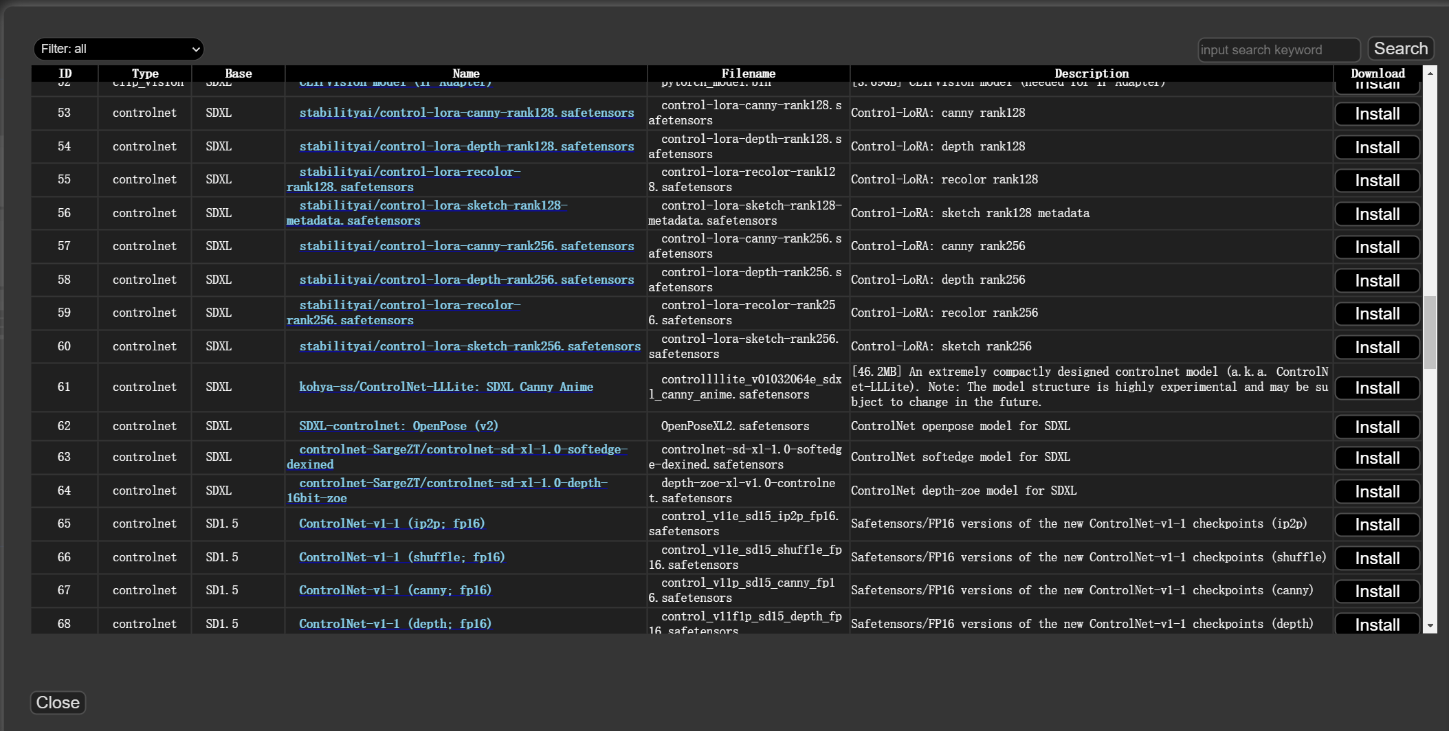This screenshot has height=731, width=1449.
Task: Open kohya-ss ControlNet-LLLite SDXL Canny Anime link
Action: coord(445,387)
